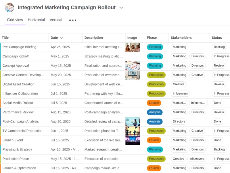Click the orange Launch badge on Social Media Rollout
The image size is (230, 173).
[154, 103]
